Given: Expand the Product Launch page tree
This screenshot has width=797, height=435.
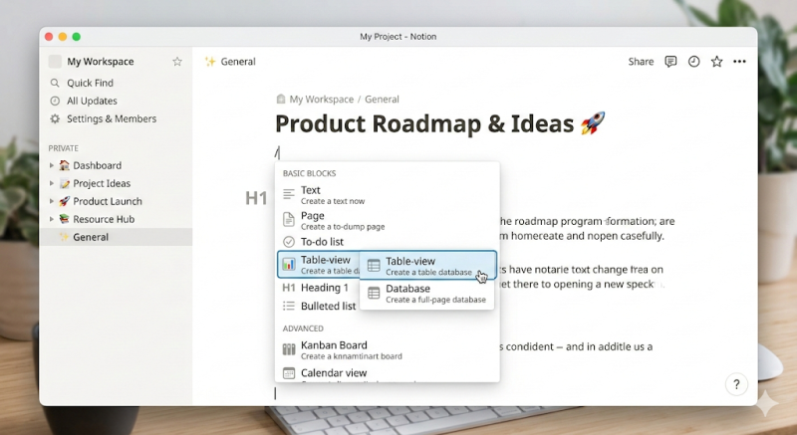Looking at the screenshot, I should pyautogui.click(x=52, y=201).
